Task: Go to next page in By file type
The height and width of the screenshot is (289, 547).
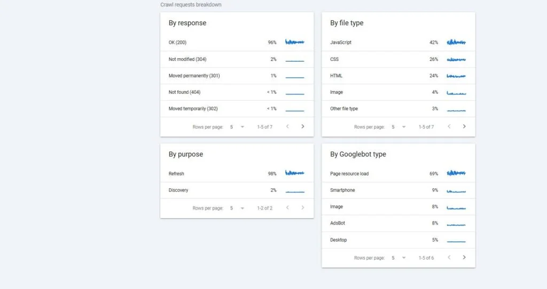Action: (464, 126)
